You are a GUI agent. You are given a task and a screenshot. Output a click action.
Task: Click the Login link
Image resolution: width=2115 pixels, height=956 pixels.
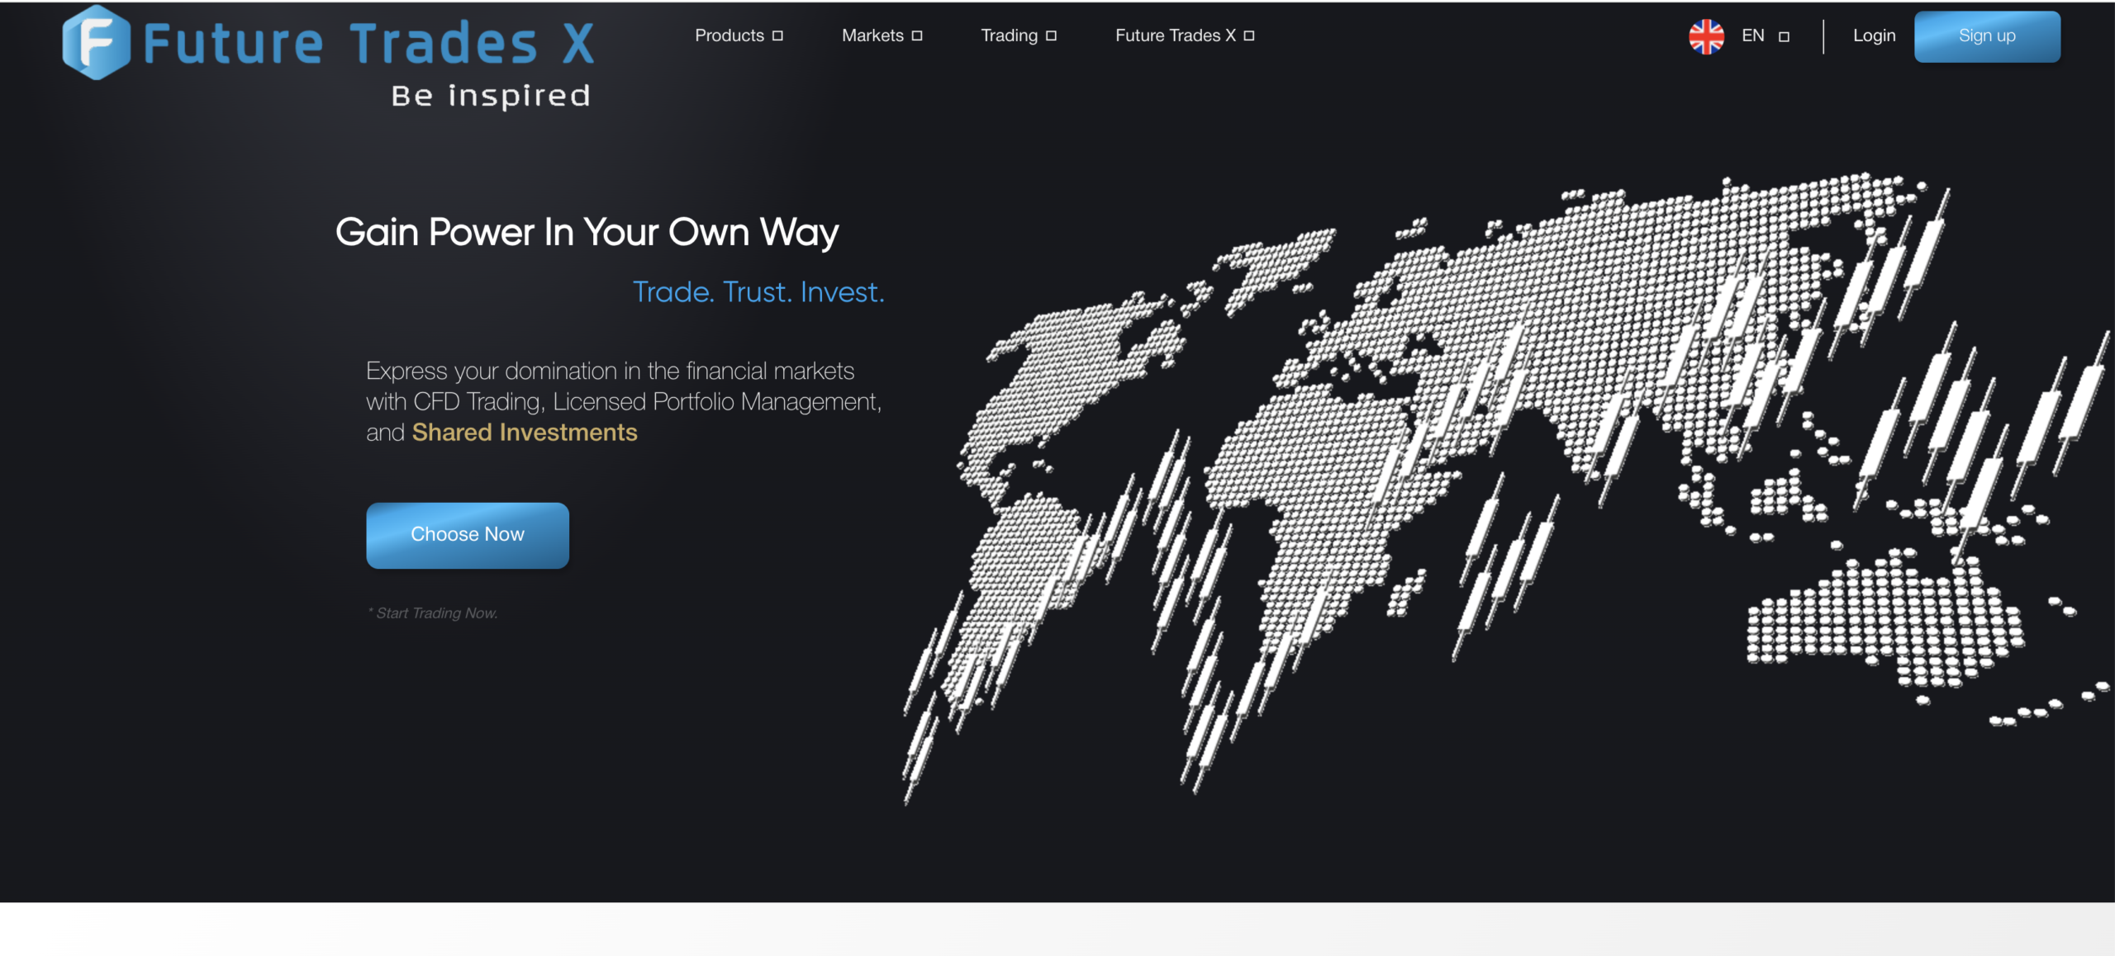1874,35
